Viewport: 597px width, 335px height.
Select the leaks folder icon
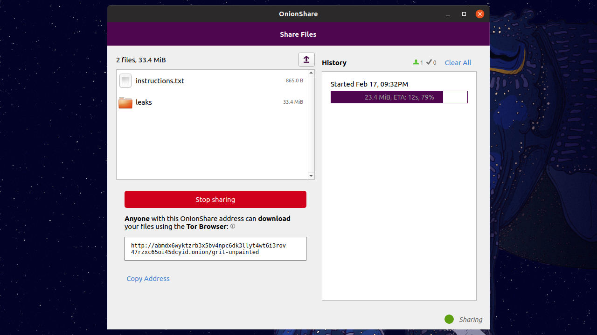click(x=125, y=102)
